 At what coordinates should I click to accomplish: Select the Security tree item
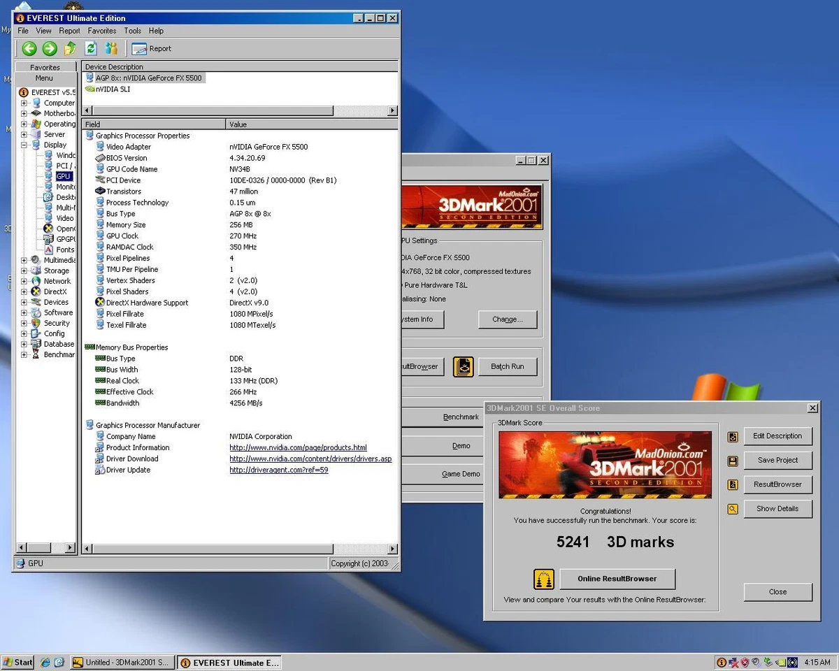(57, 323)
